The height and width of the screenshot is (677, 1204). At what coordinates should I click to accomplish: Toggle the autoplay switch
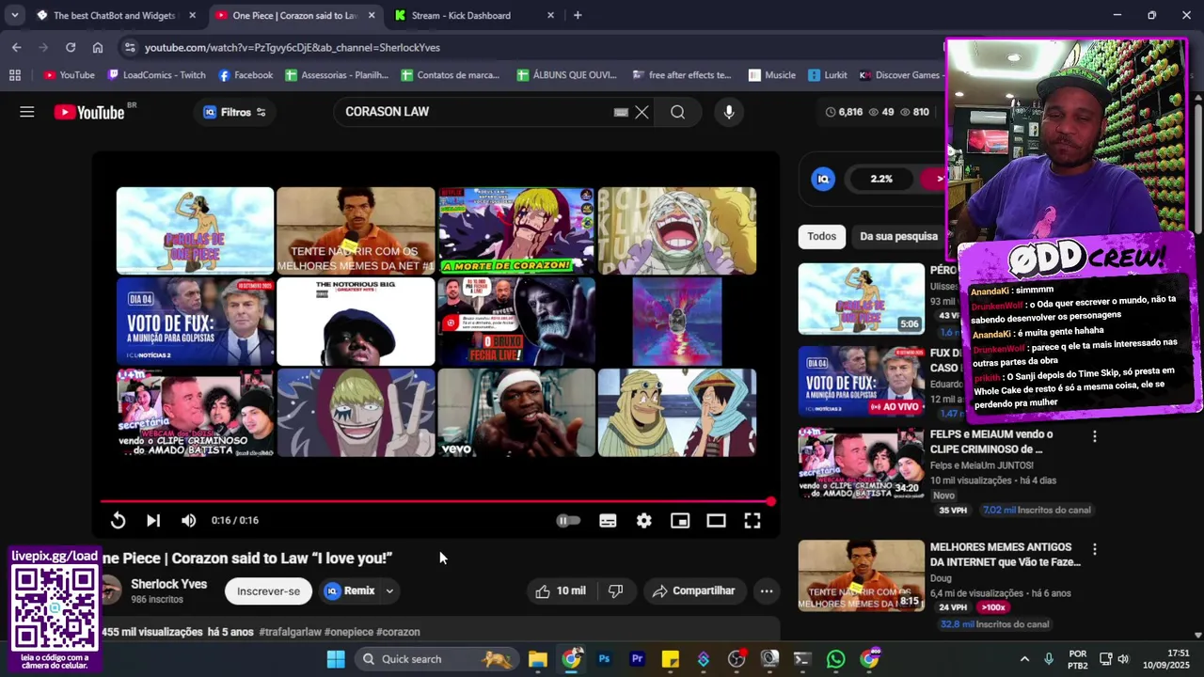[x=568, y=520]
